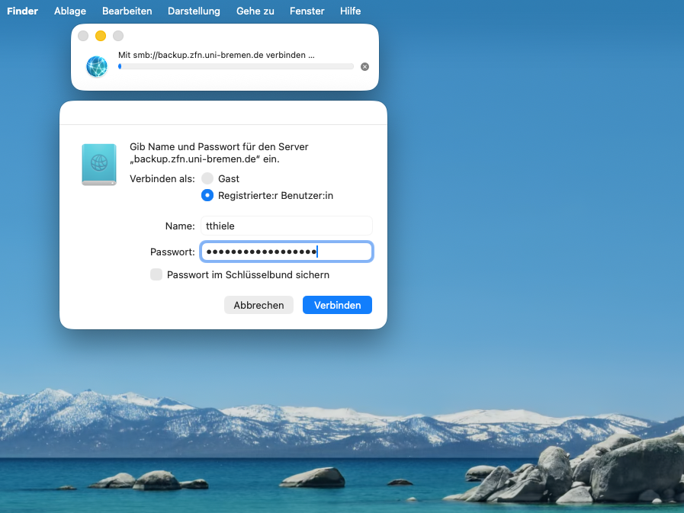Image resolution: width=684 pixels, height=513 pixels.
Task: Close the smb connection progress window
Action: [x=83, y=36]
